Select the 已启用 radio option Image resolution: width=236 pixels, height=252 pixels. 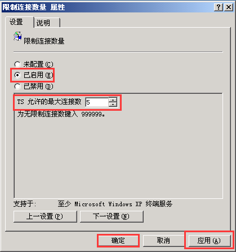coord(17,75)
